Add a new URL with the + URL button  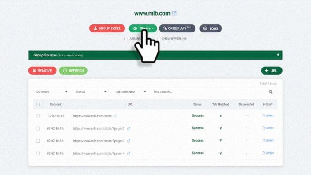(x=271, y=71)
